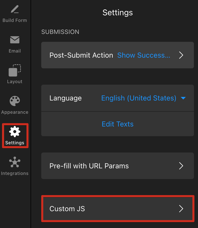Select the English (United States) language value
Screen dimensions: 198x228
click(x=139, y=98)
